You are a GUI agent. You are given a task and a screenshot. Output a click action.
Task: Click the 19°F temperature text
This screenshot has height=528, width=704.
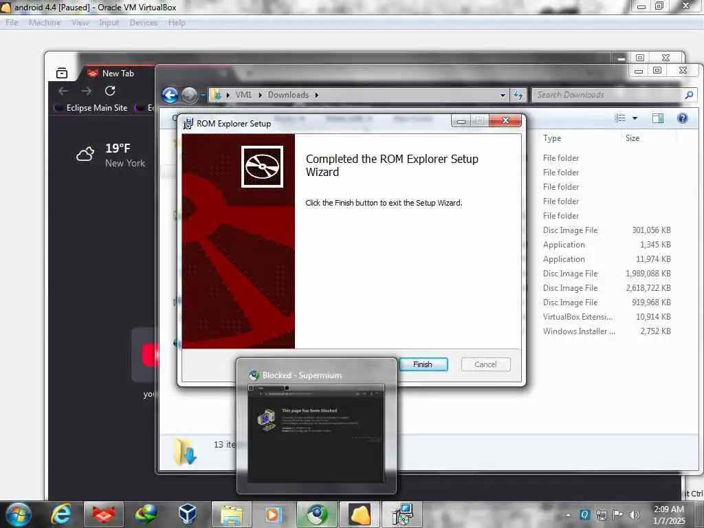pos(118,148)
